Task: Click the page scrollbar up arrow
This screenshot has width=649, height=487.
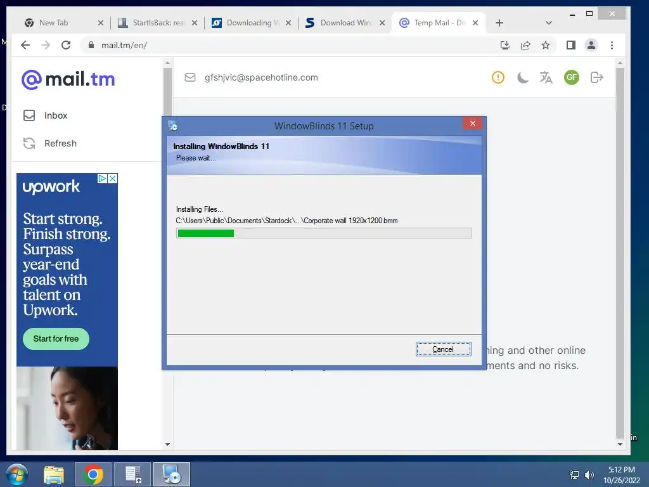Action: point(620,63)
